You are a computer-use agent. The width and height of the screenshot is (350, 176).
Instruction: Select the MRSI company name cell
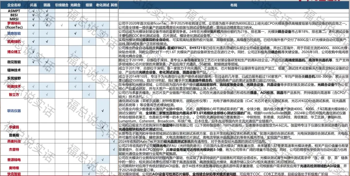tap(14, 19)
